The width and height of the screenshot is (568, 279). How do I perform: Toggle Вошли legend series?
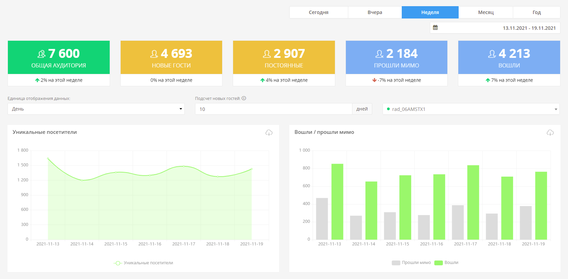coord(446,263)
